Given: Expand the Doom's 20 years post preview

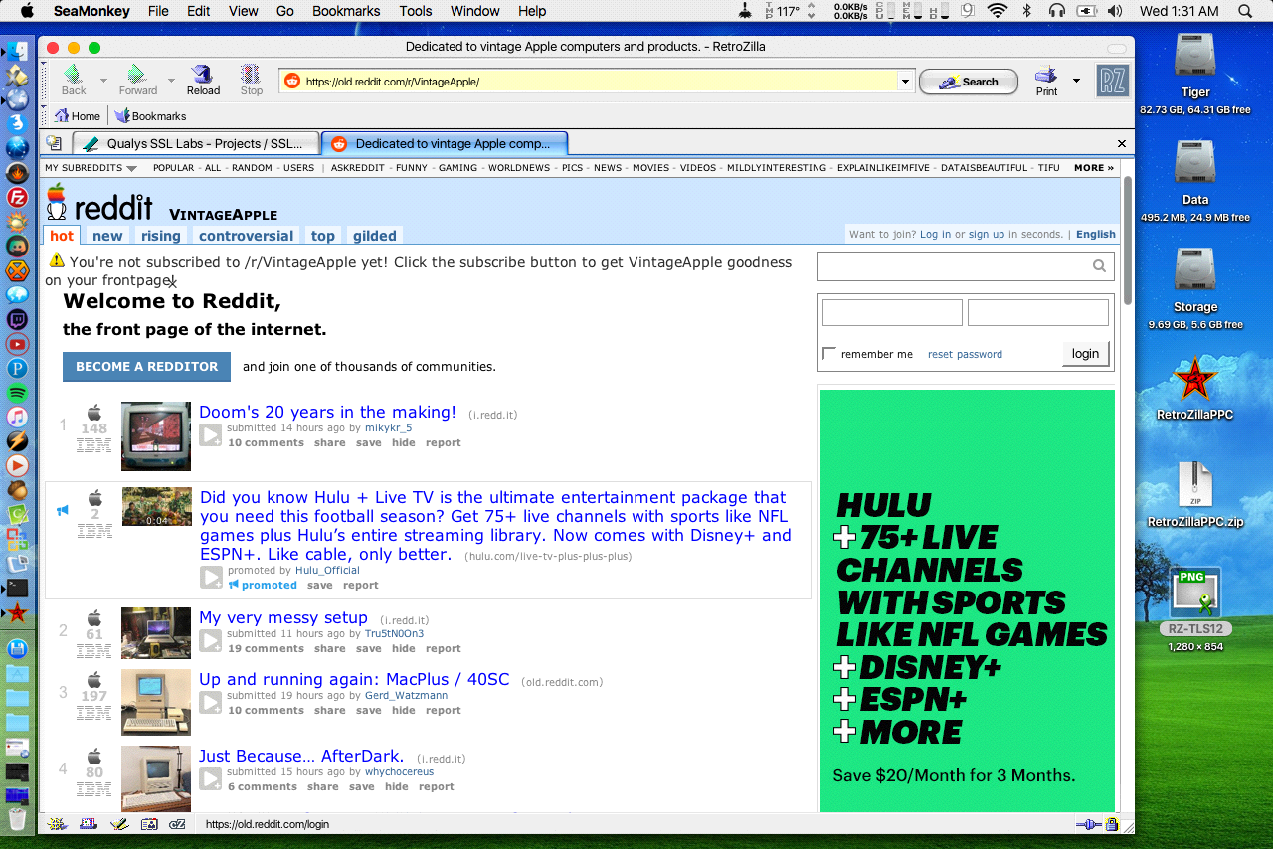Looking at the screenshot, I should 211,434.
